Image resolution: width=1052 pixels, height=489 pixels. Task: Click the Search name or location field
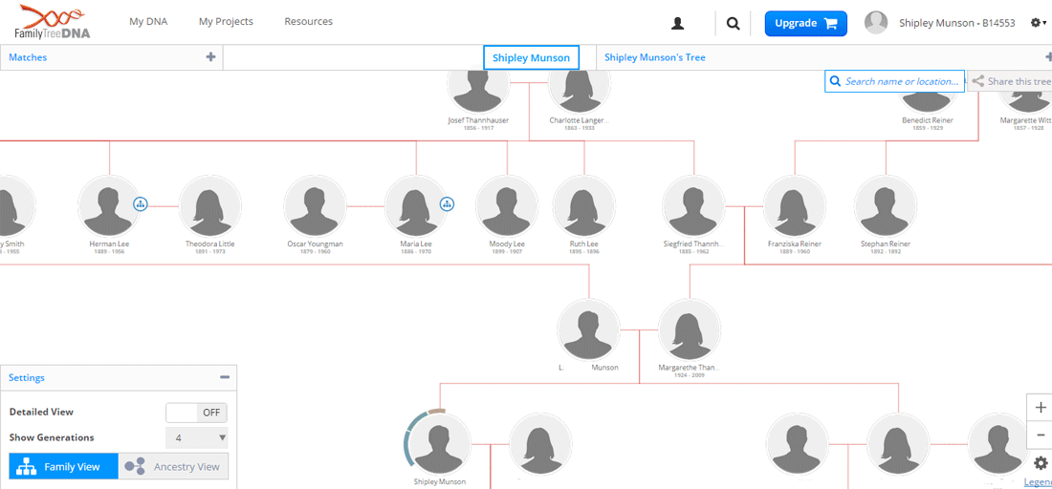[895, 81]
